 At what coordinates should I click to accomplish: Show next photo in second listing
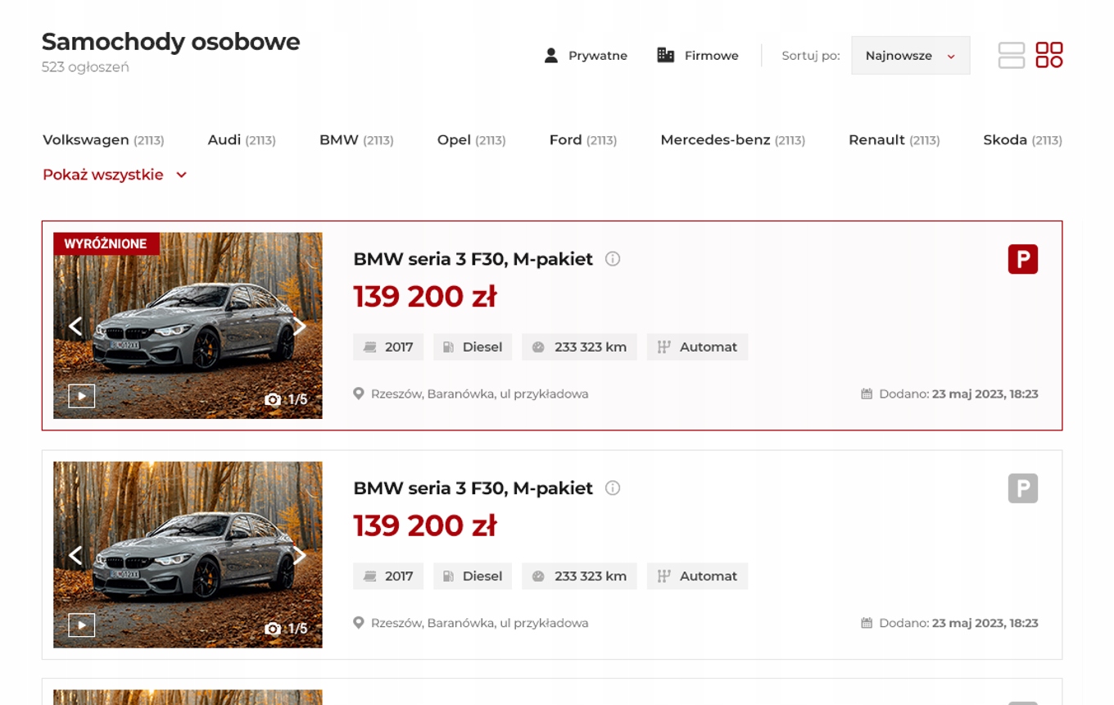301,556
